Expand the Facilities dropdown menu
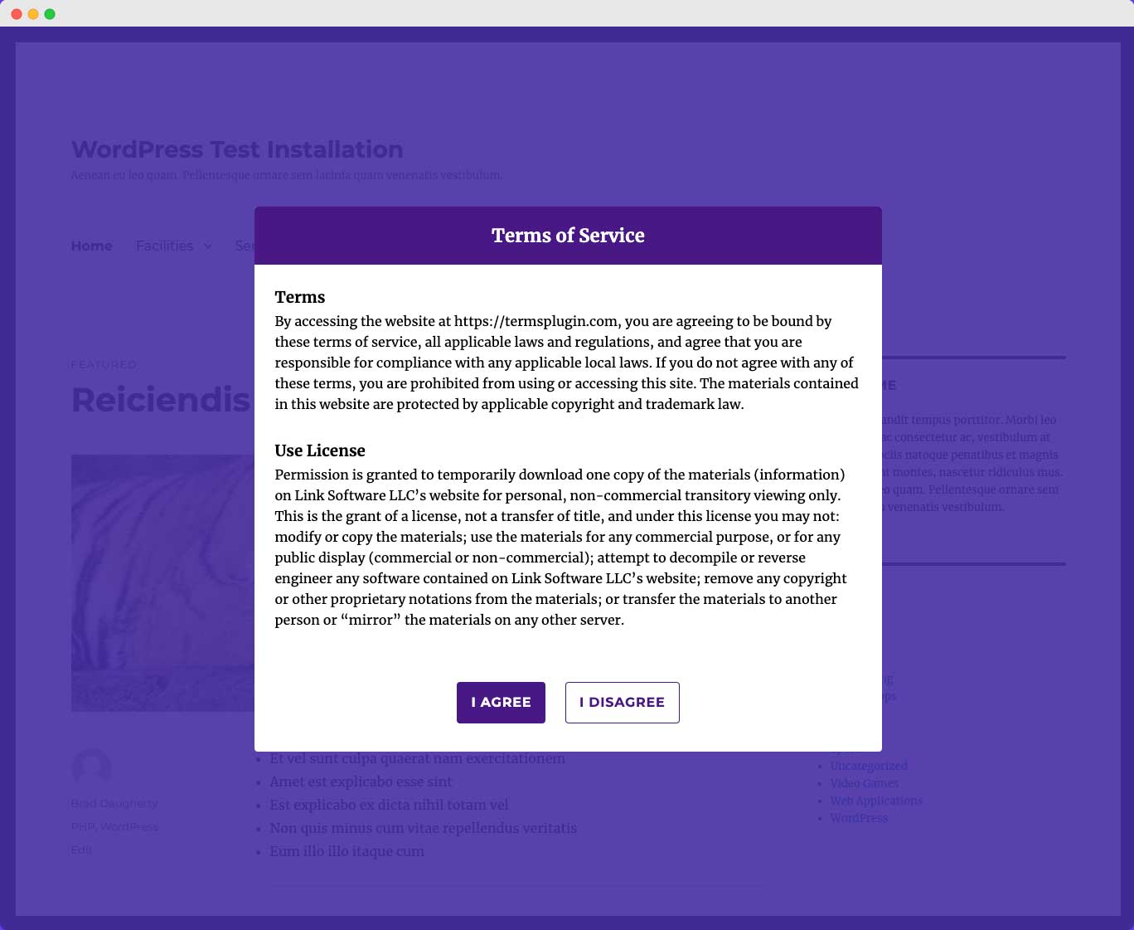 (206, 246)
